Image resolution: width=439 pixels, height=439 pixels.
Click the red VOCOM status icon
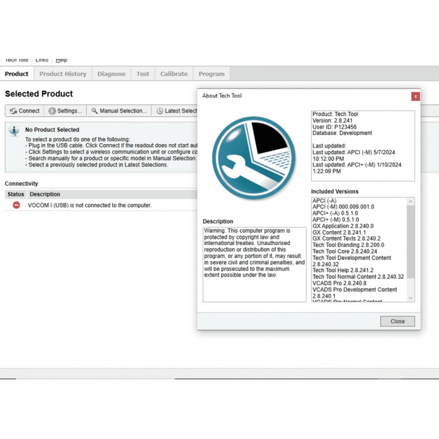coord(17,205)
